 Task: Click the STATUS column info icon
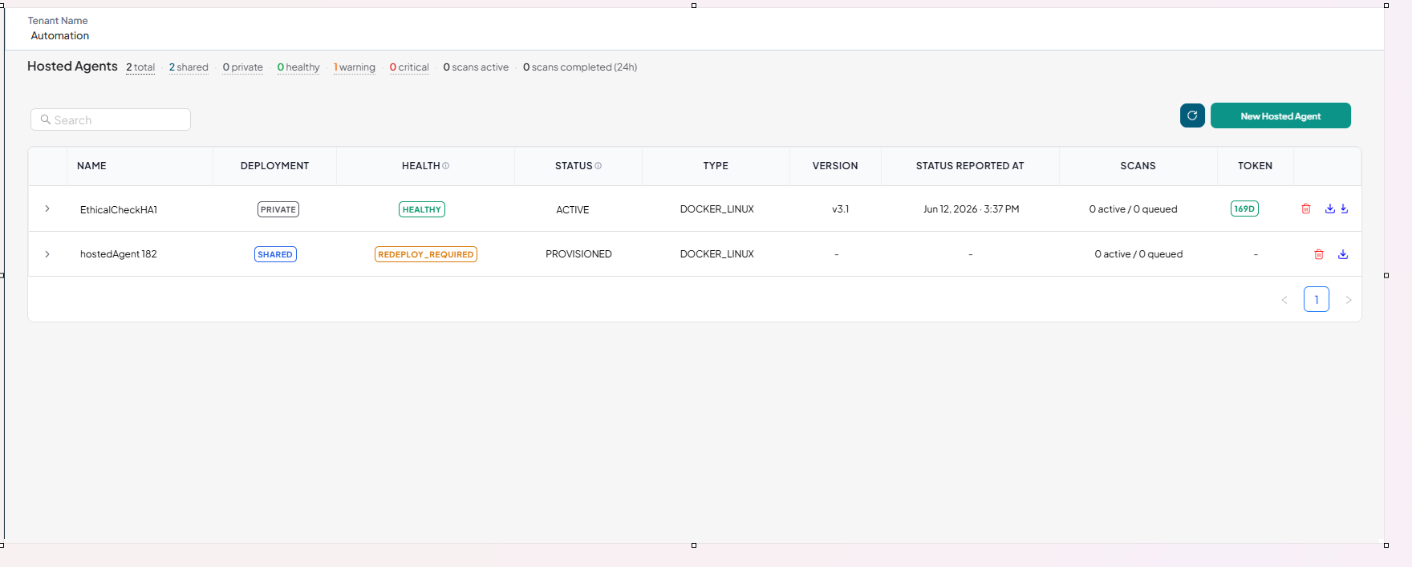598,166
